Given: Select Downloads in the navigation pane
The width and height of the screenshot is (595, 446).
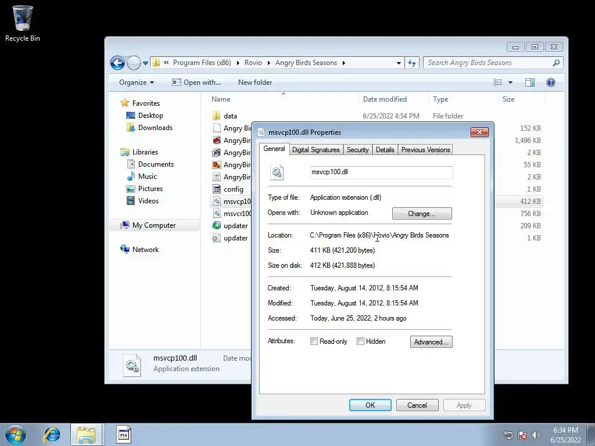Looking at the screenshot, I should click(149, 127).
